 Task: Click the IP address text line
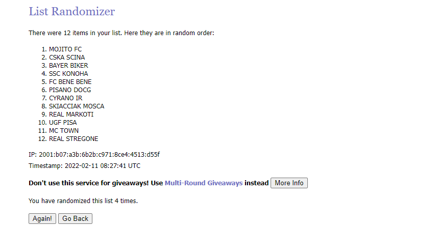(x=98, y=154)
